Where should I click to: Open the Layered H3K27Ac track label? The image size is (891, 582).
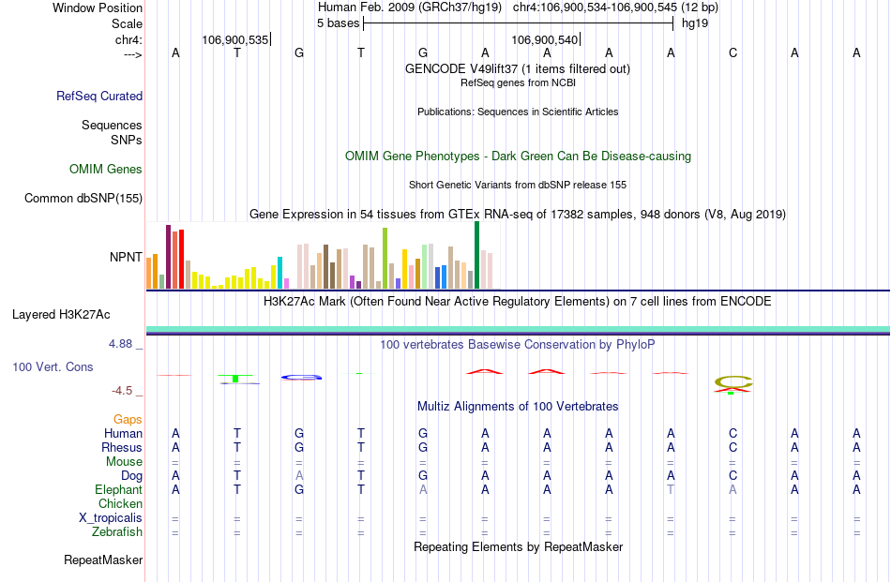[61, 315]
